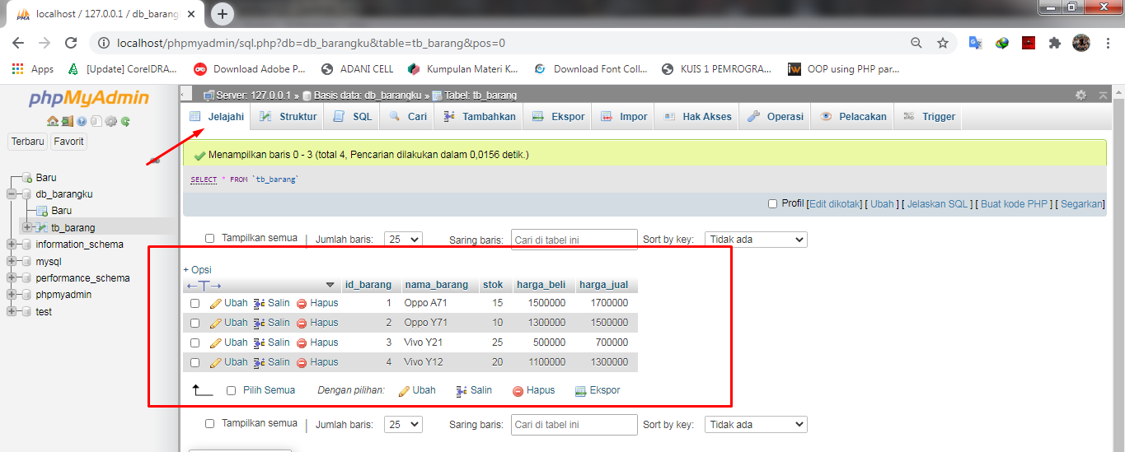The width and height of the screenshot is (1125, 452).
Task: Open Google Translate extension icon
Action: 975,43
